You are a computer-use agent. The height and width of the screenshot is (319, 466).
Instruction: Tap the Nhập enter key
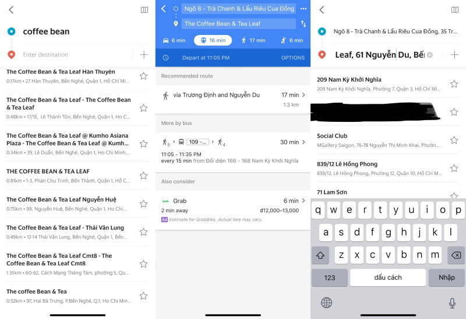[447, 278]
